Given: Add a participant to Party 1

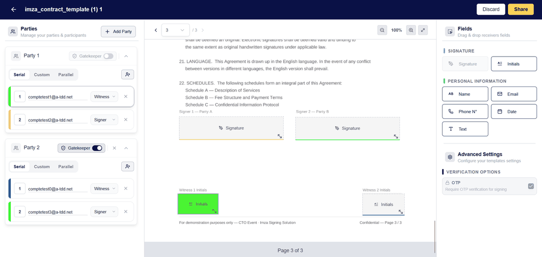Looking at the screenshot, I should [x=128, y=74].
